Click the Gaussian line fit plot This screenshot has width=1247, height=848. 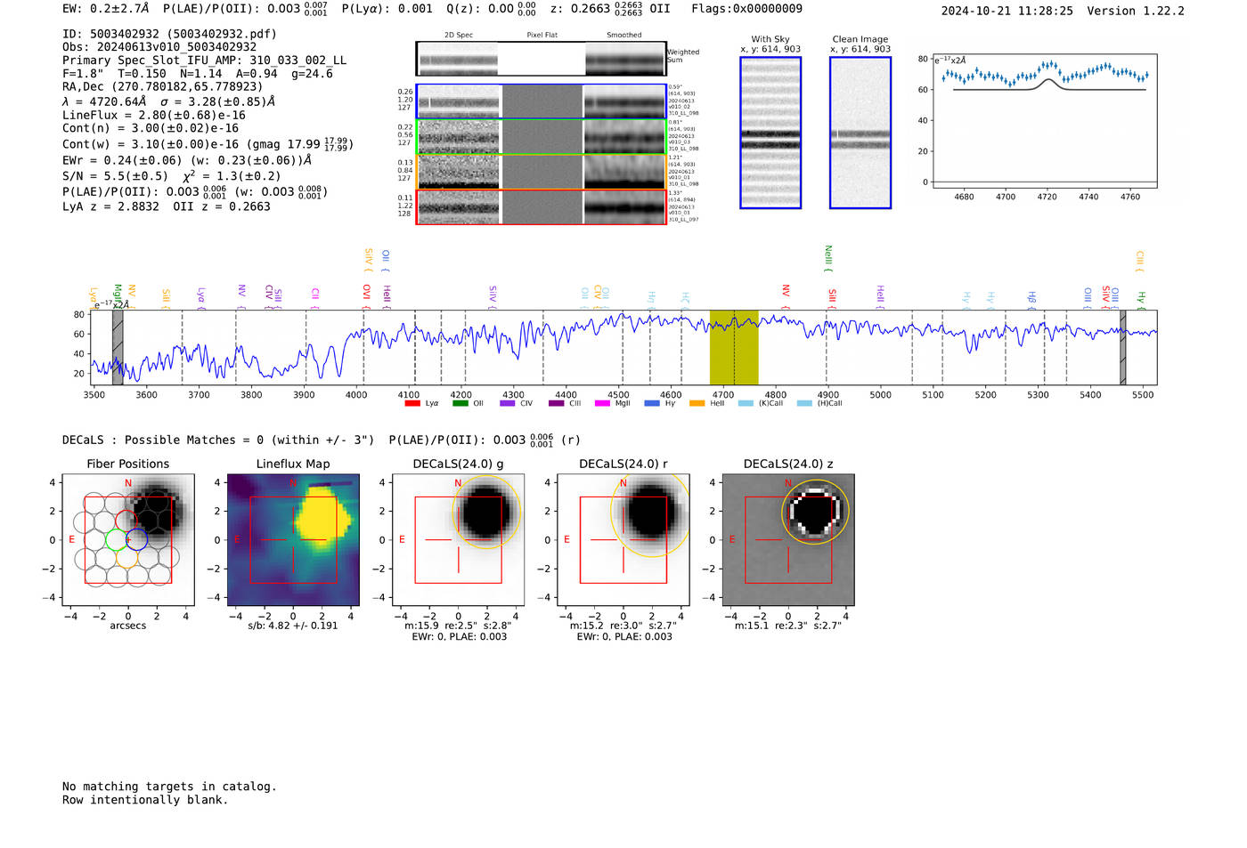pos(1044,121)
